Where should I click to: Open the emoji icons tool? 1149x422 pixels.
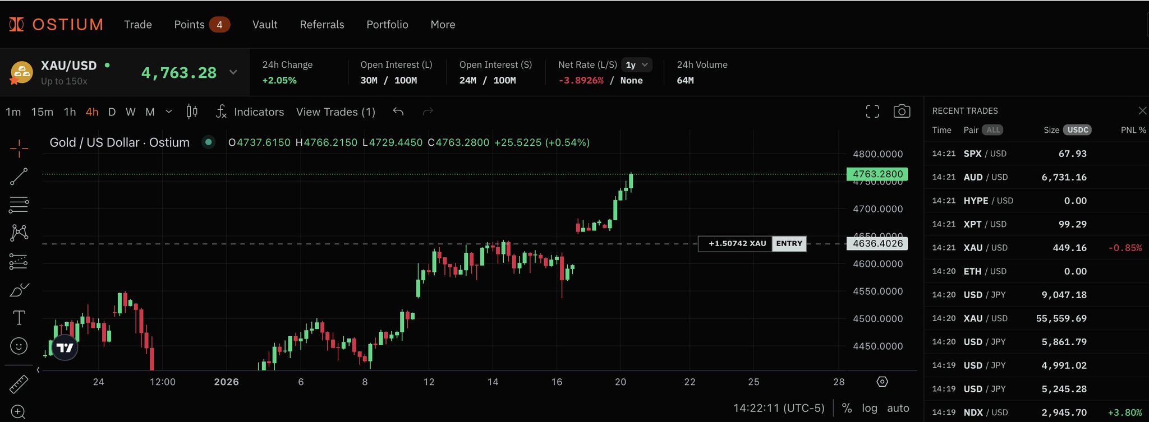coord(19,346)
